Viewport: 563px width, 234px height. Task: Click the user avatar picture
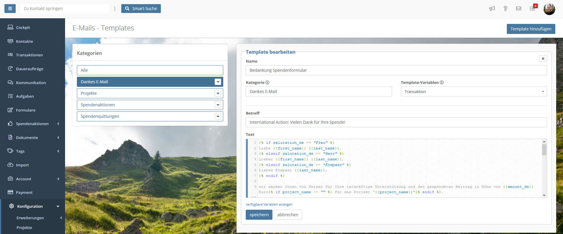549,9
